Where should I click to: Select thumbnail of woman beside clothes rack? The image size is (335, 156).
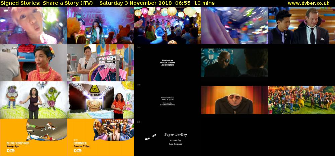click(100, 63)
